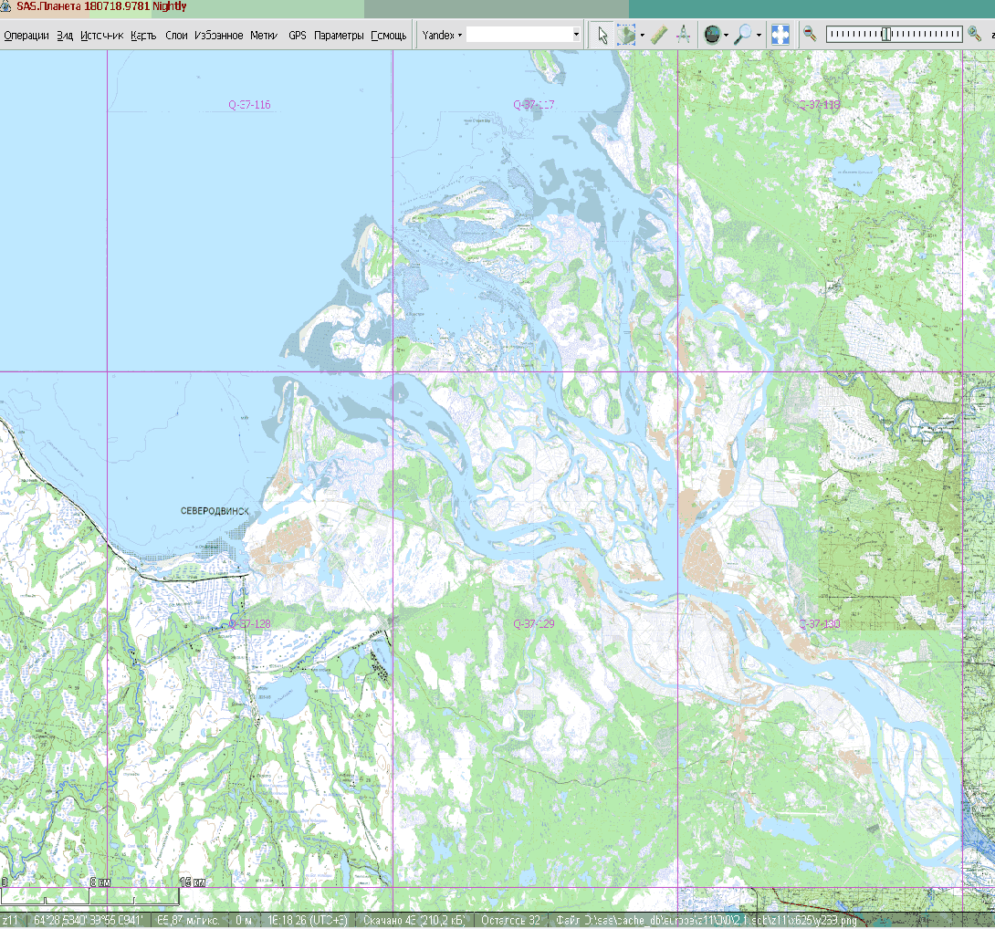Open the Метки menu
This screenshot has height=929, width=995.
[264, 36]
